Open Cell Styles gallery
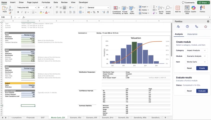This screenshot has width=211, height=120. (x=132, y=10)
